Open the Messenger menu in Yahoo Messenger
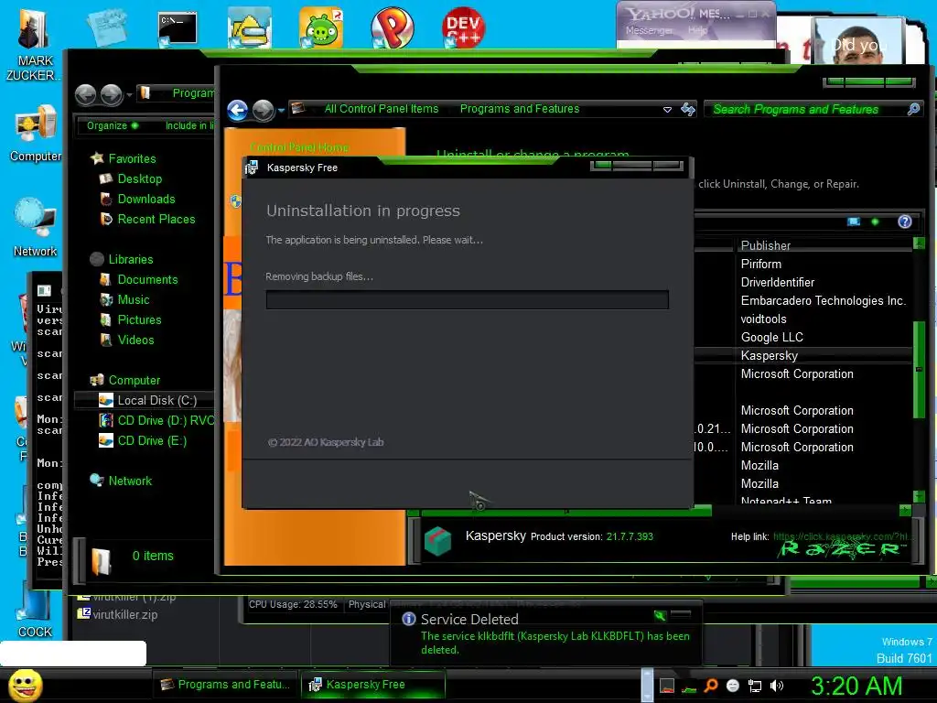The height and width of the screenshot is (703, 937). (649, 30)
